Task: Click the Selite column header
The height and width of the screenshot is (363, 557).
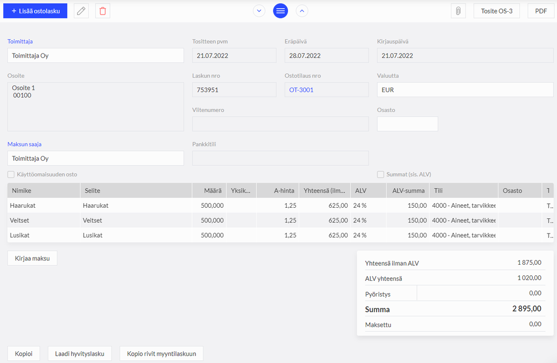Action: (136, 190)
